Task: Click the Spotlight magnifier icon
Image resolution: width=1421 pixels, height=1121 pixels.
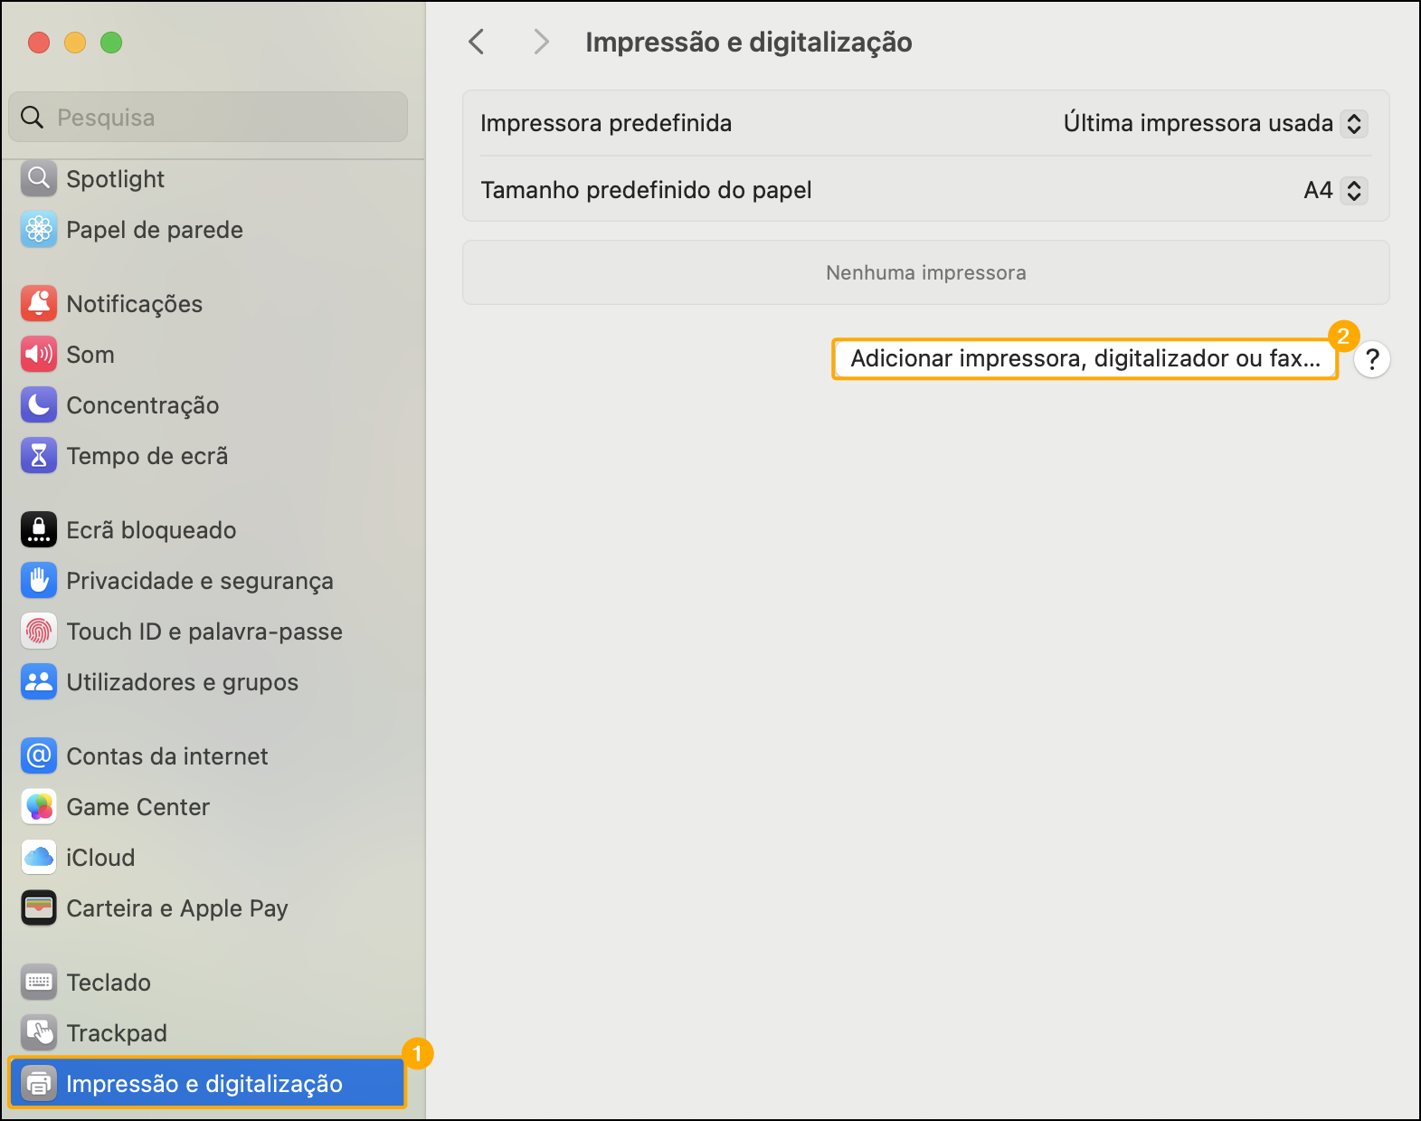Action: pyautogui.click(x=39, y=179)
